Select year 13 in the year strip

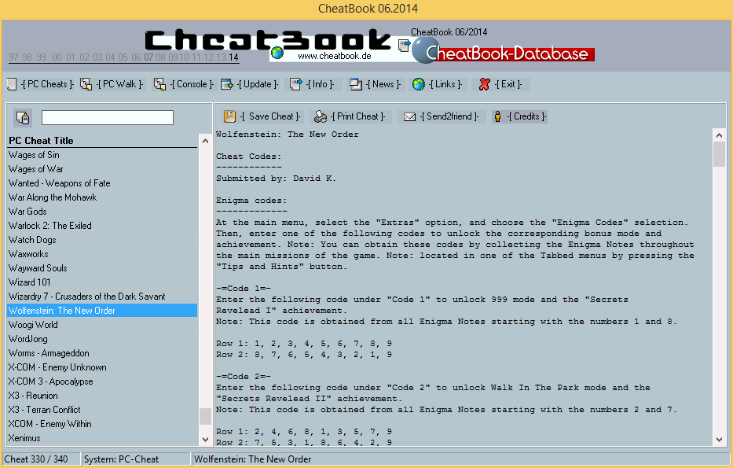point(221,57)
